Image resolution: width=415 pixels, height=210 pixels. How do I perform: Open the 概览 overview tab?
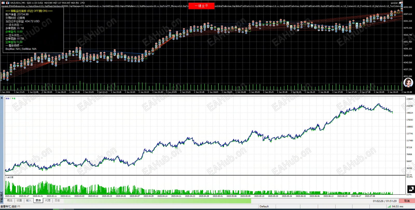(10, 200)
